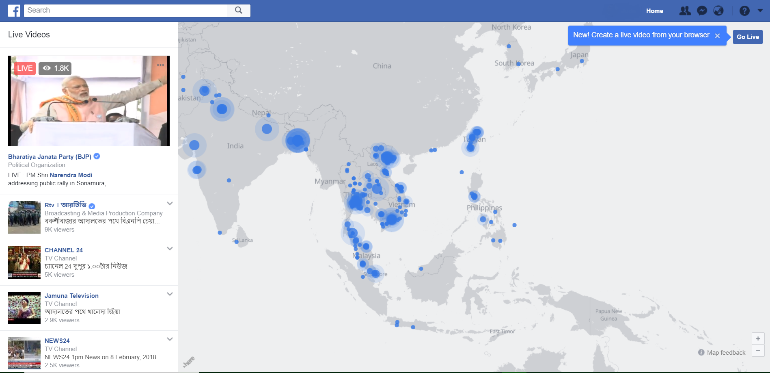Click the Facebook logo icon
Screen dimensions: 770x373
[x=14, y=11]
